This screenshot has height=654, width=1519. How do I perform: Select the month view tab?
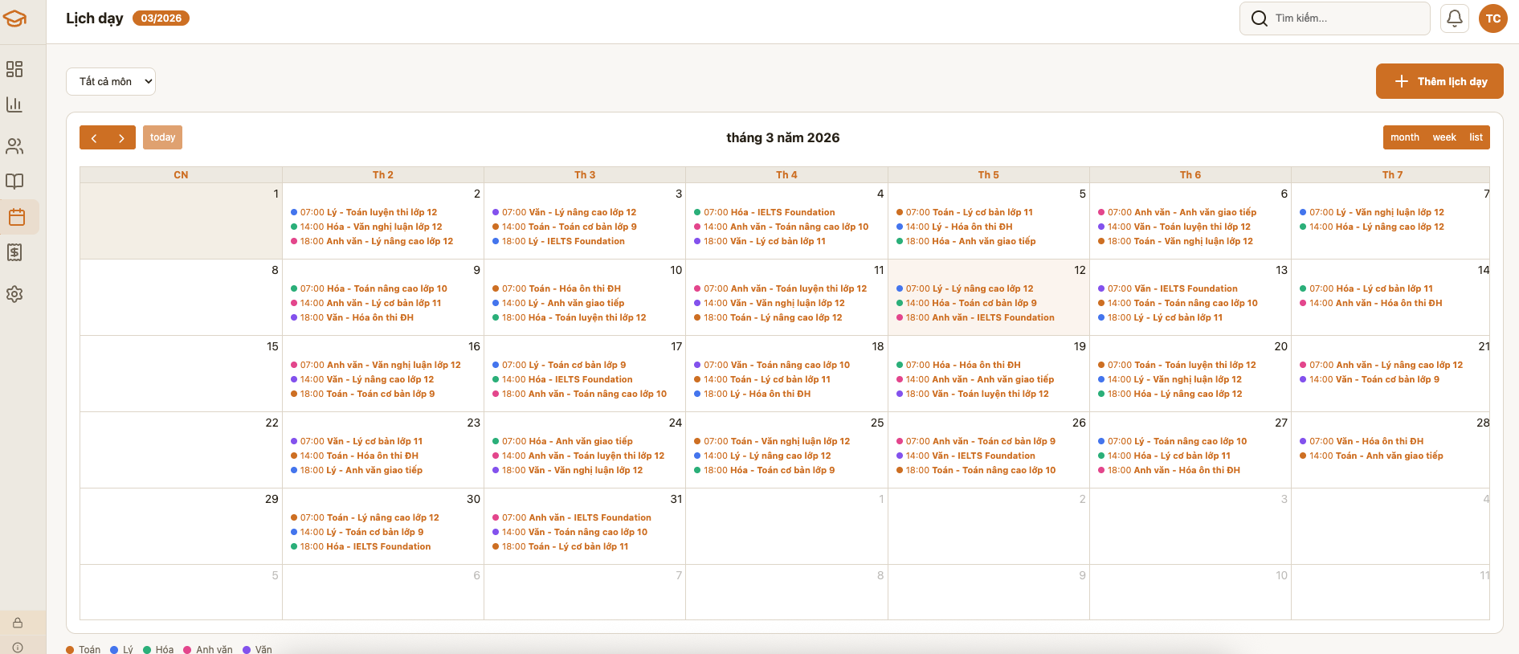[x=1404, y=137]
